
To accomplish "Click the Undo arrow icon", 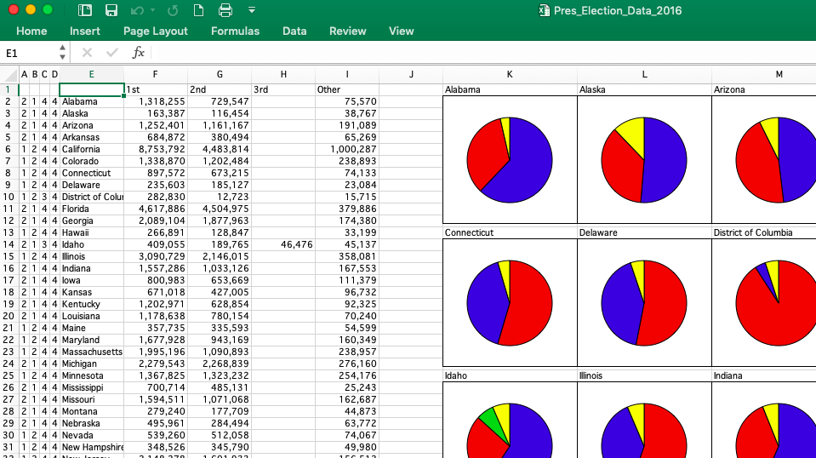I will click(137, 10).
